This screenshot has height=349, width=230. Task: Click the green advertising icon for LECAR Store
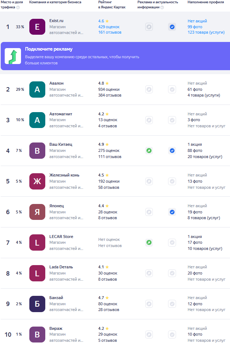coord(149,242)
